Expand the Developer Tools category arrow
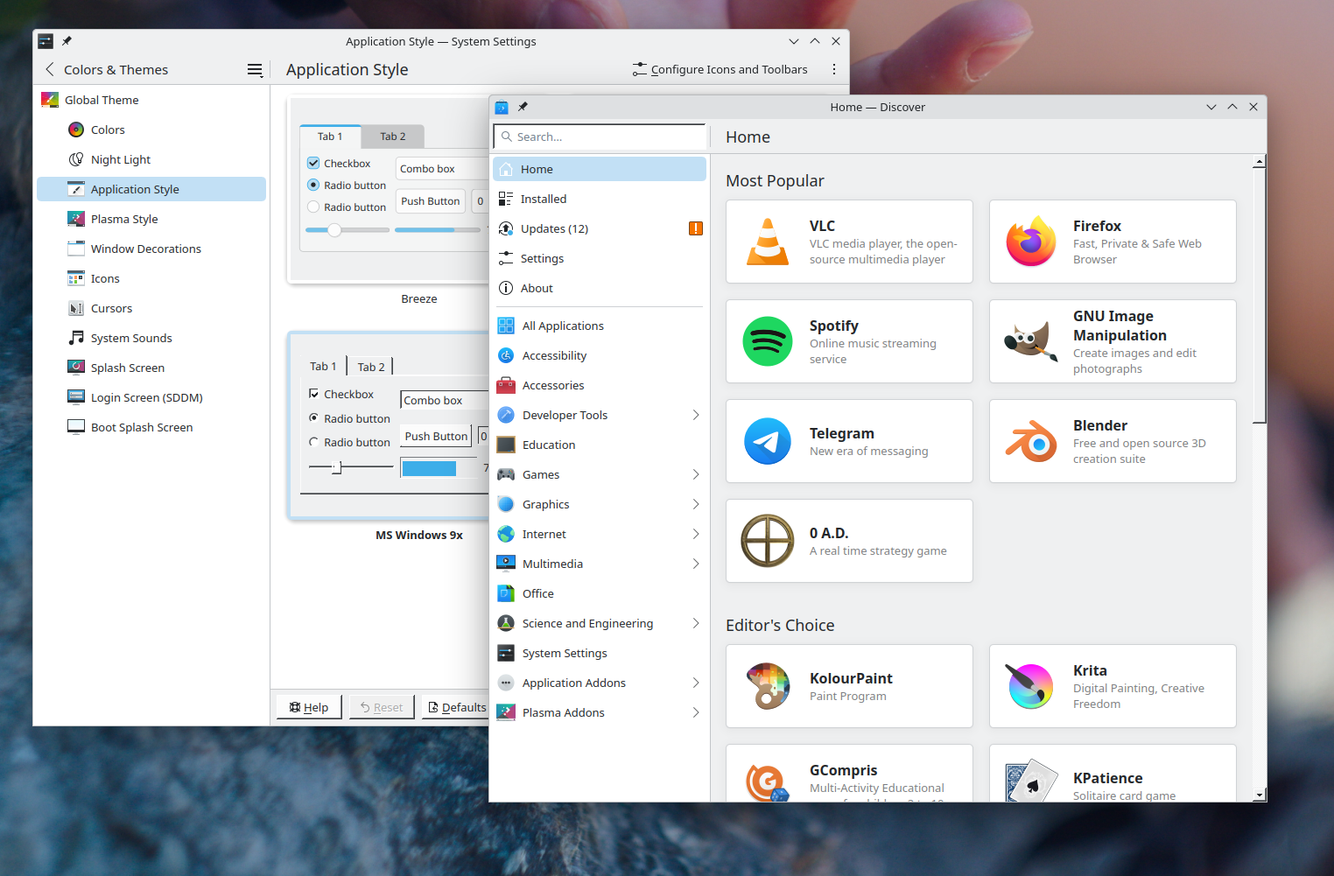Screen dimensions: 1334x876 click(x=696, y=415)
